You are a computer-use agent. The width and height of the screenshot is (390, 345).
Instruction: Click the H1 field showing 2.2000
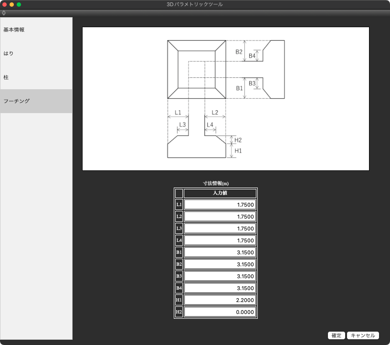click(220, 300)
